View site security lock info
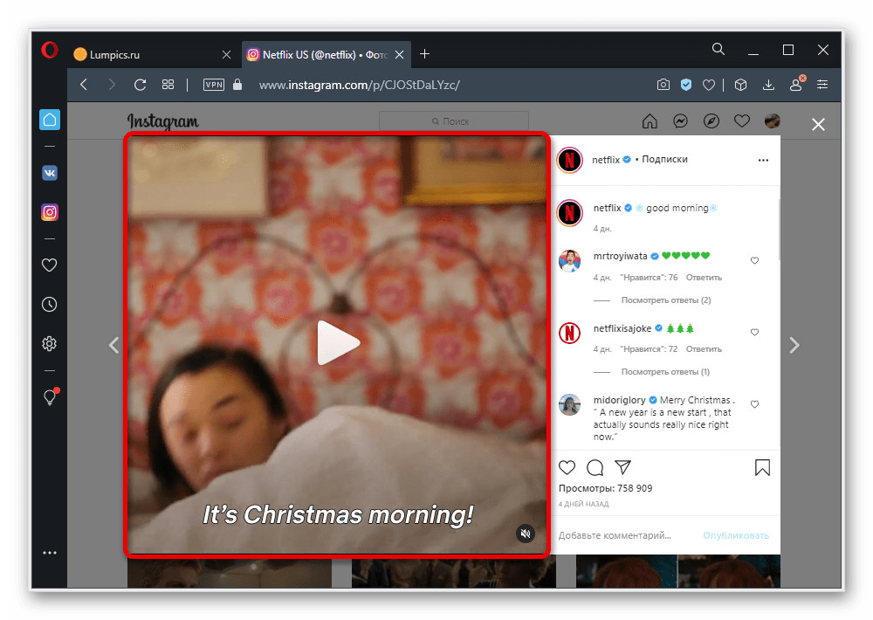Image resolution: width=873 pixels, height=620 pixels. point(237,85)
